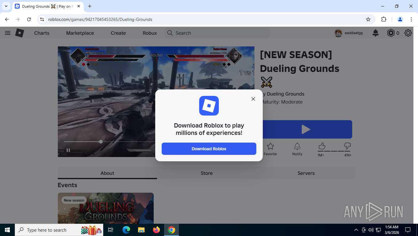Reload the page
Screen dimensions: 418x236
point(29,19)
